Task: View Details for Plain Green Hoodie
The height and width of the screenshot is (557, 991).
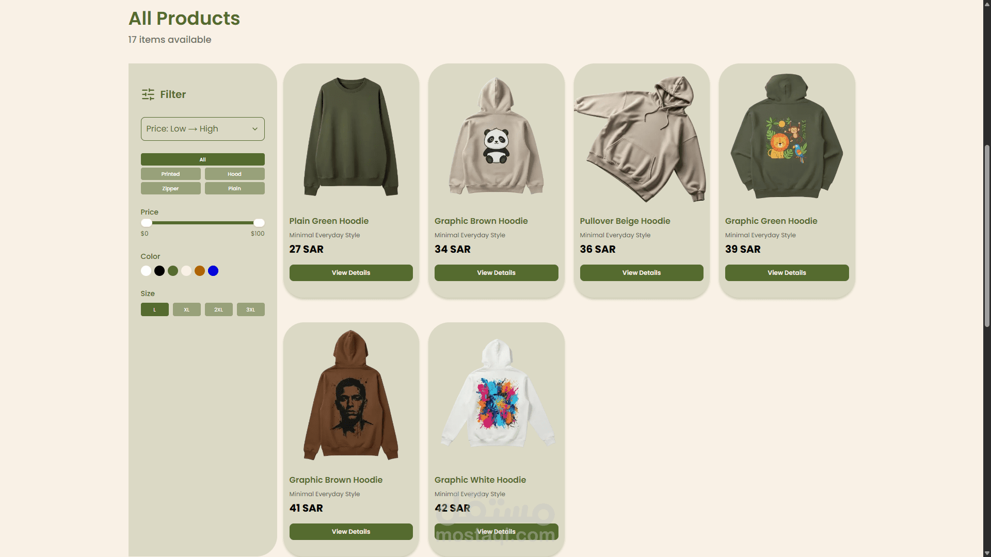Action: (x=351, y=273)
